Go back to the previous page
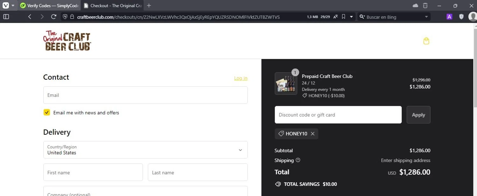Image resolution: width=477 pixels, height=196 pixels. click(30, 17)
